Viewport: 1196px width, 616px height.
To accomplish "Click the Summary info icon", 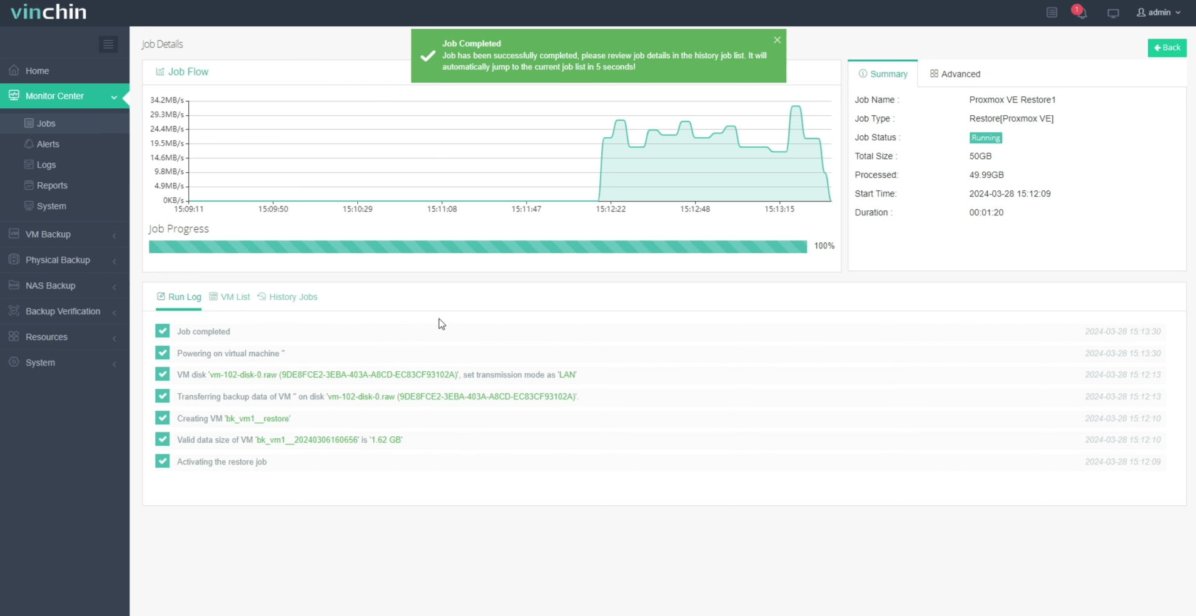I will point(863,74).
